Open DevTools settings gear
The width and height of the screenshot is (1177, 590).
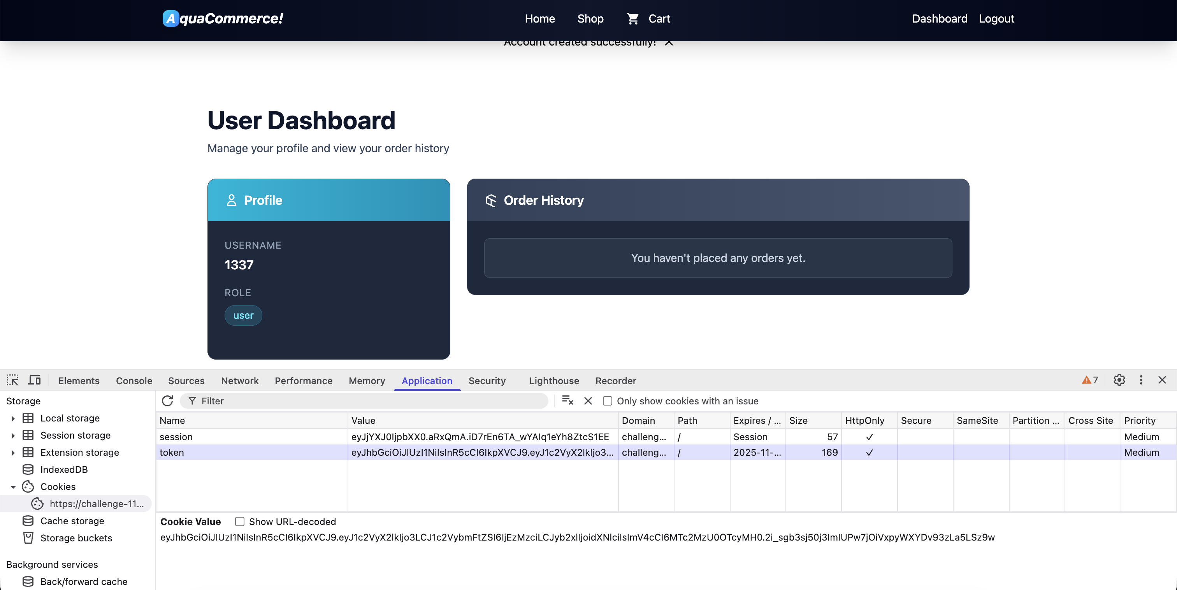tap(1119, 380)
